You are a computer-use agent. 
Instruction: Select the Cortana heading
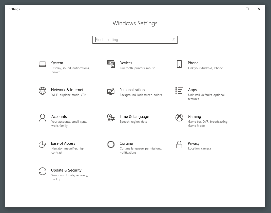click(x=126, y=143)
